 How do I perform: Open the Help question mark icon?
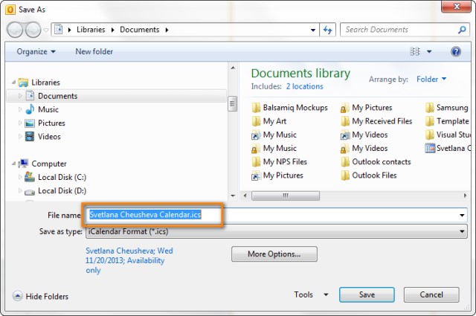click(x=456, y=51)
